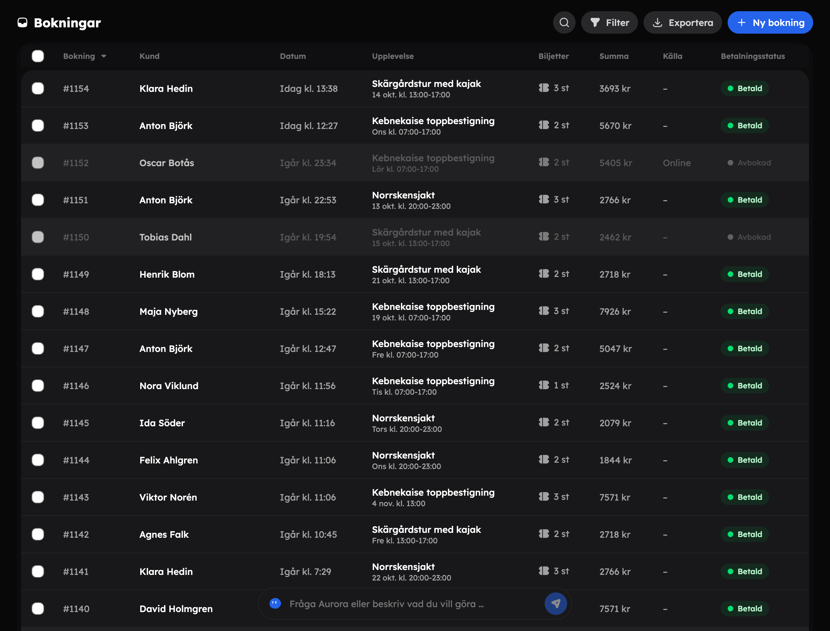Open customer Klara Hedin in booking #1154
Viewport: 830px width, 631px height.
(166, 89)
